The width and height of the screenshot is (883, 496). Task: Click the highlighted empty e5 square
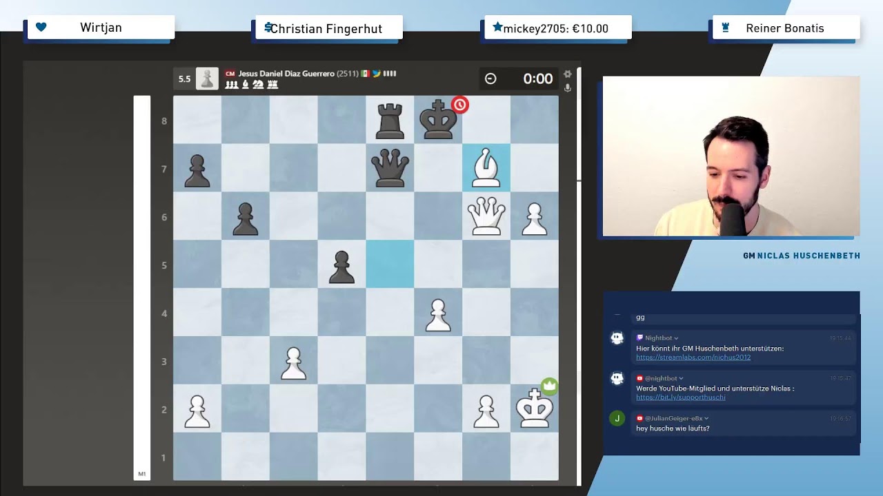pos(390,264)
